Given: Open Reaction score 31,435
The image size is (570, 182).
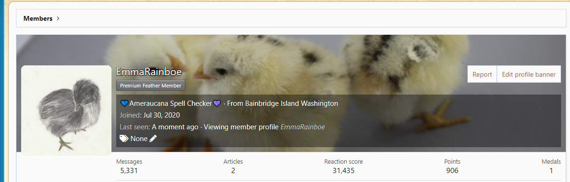Looking at the screenshot, I should [x=343, y=171].
